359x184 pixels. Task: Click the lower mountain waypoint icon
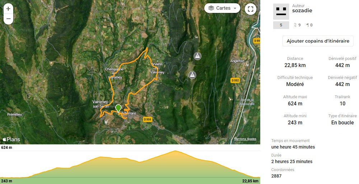192,75
